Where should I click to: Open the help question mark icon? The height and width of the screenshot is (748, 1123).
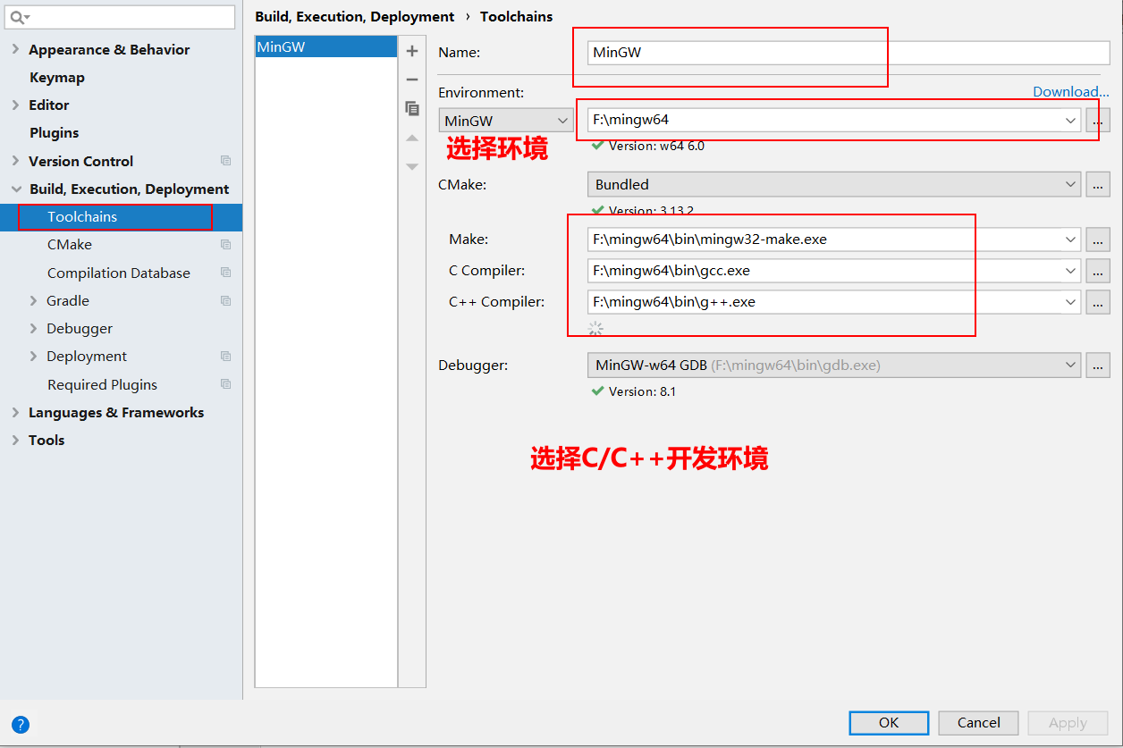pyautogui.click(x=21, y=725)
